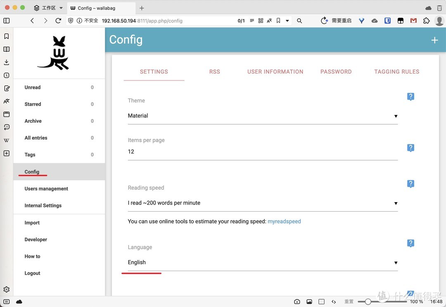Viewport: 446px width, 307px height.
Task: Toggle the sidebar panel button
Action: [x=6, y=20]
